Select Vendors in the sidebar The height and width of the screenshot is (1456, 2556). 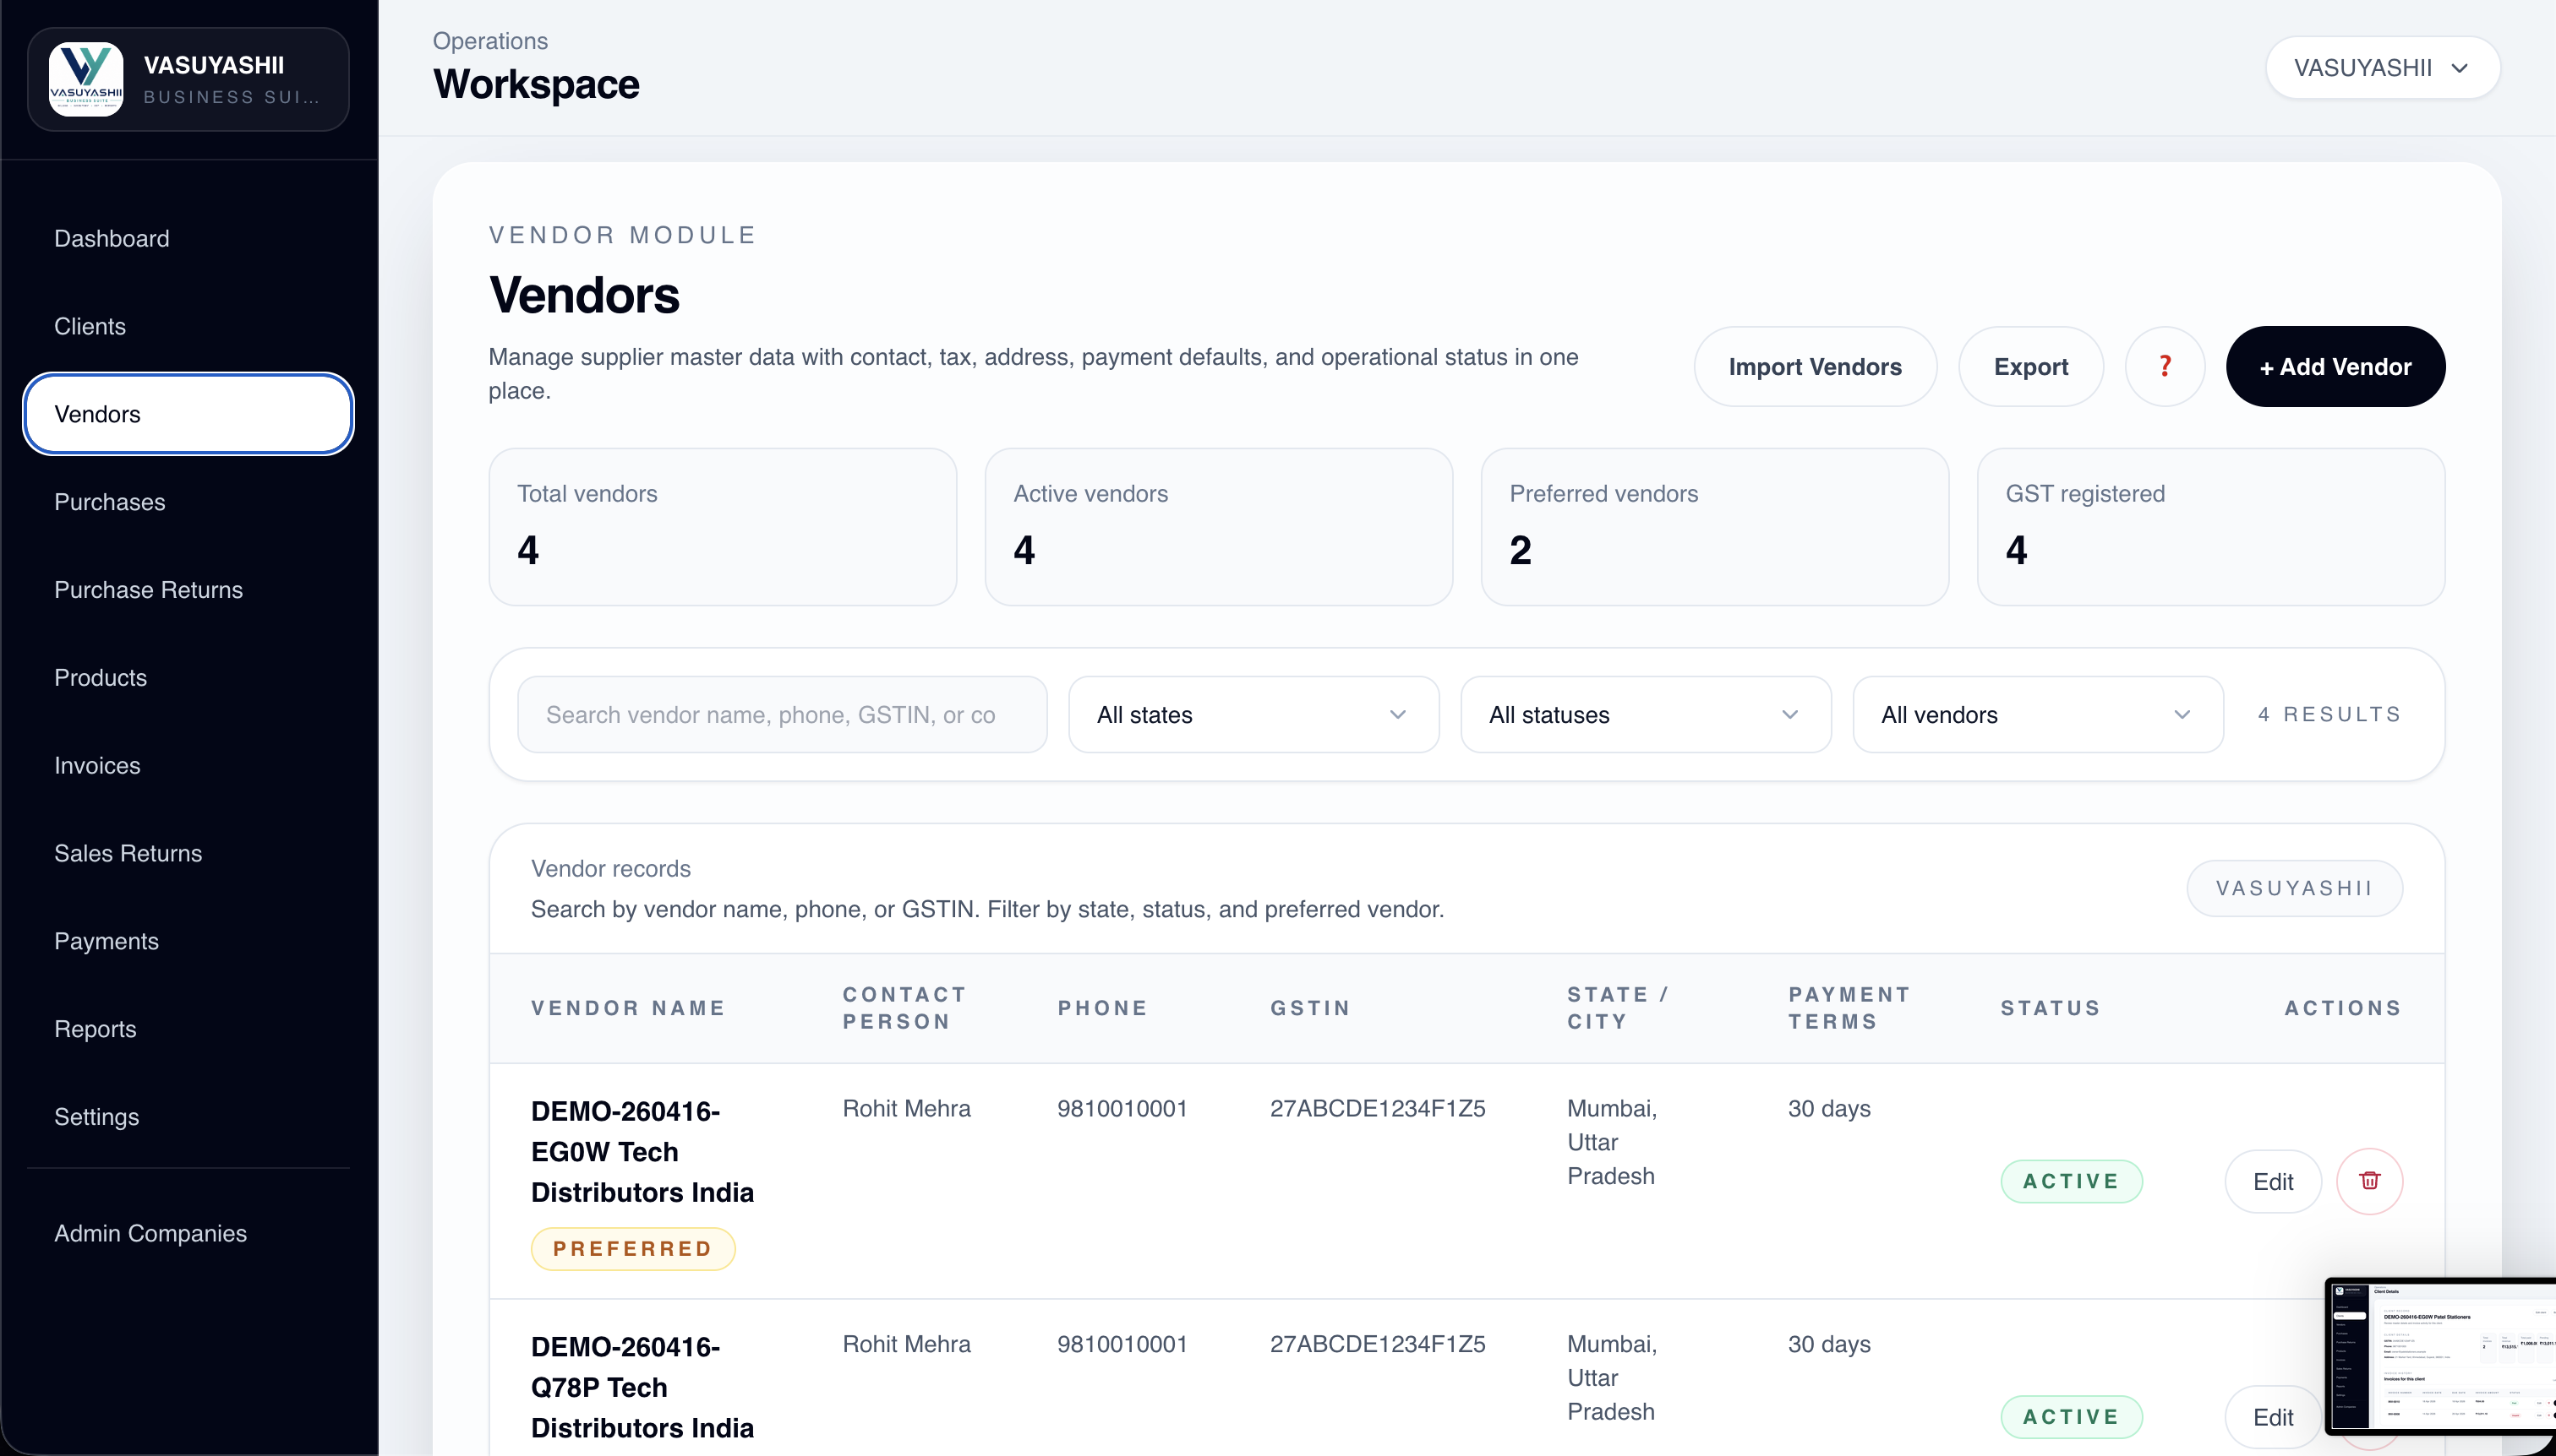(188, 414)
